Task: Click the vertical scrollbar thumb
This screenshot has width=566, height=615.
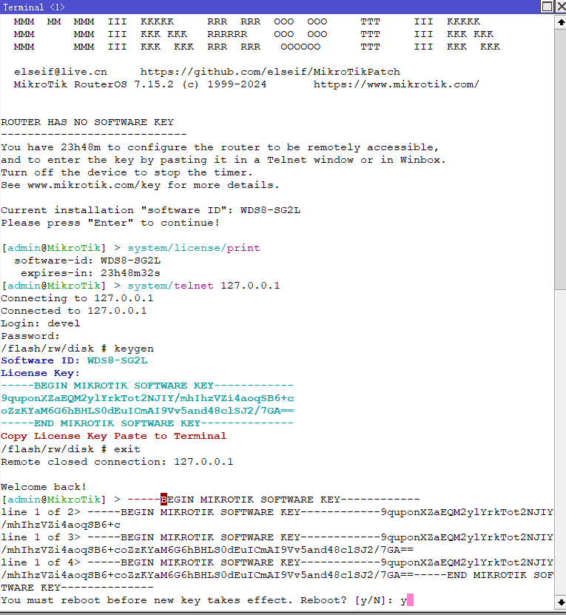Action: [x=560, y=155]
